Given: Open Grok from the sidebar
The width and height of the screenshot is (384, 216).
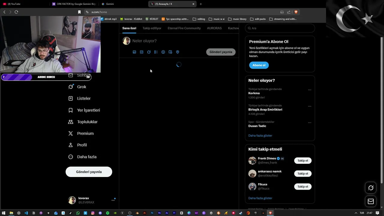Looking at the screenshot, I should tap(77, 87).
